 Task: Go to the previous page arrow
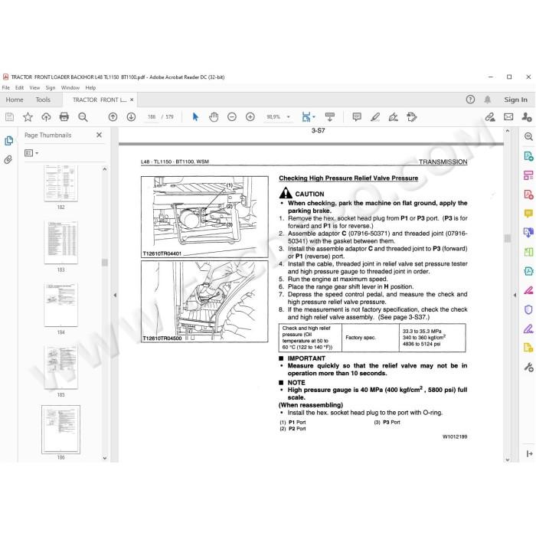[113, 117]
